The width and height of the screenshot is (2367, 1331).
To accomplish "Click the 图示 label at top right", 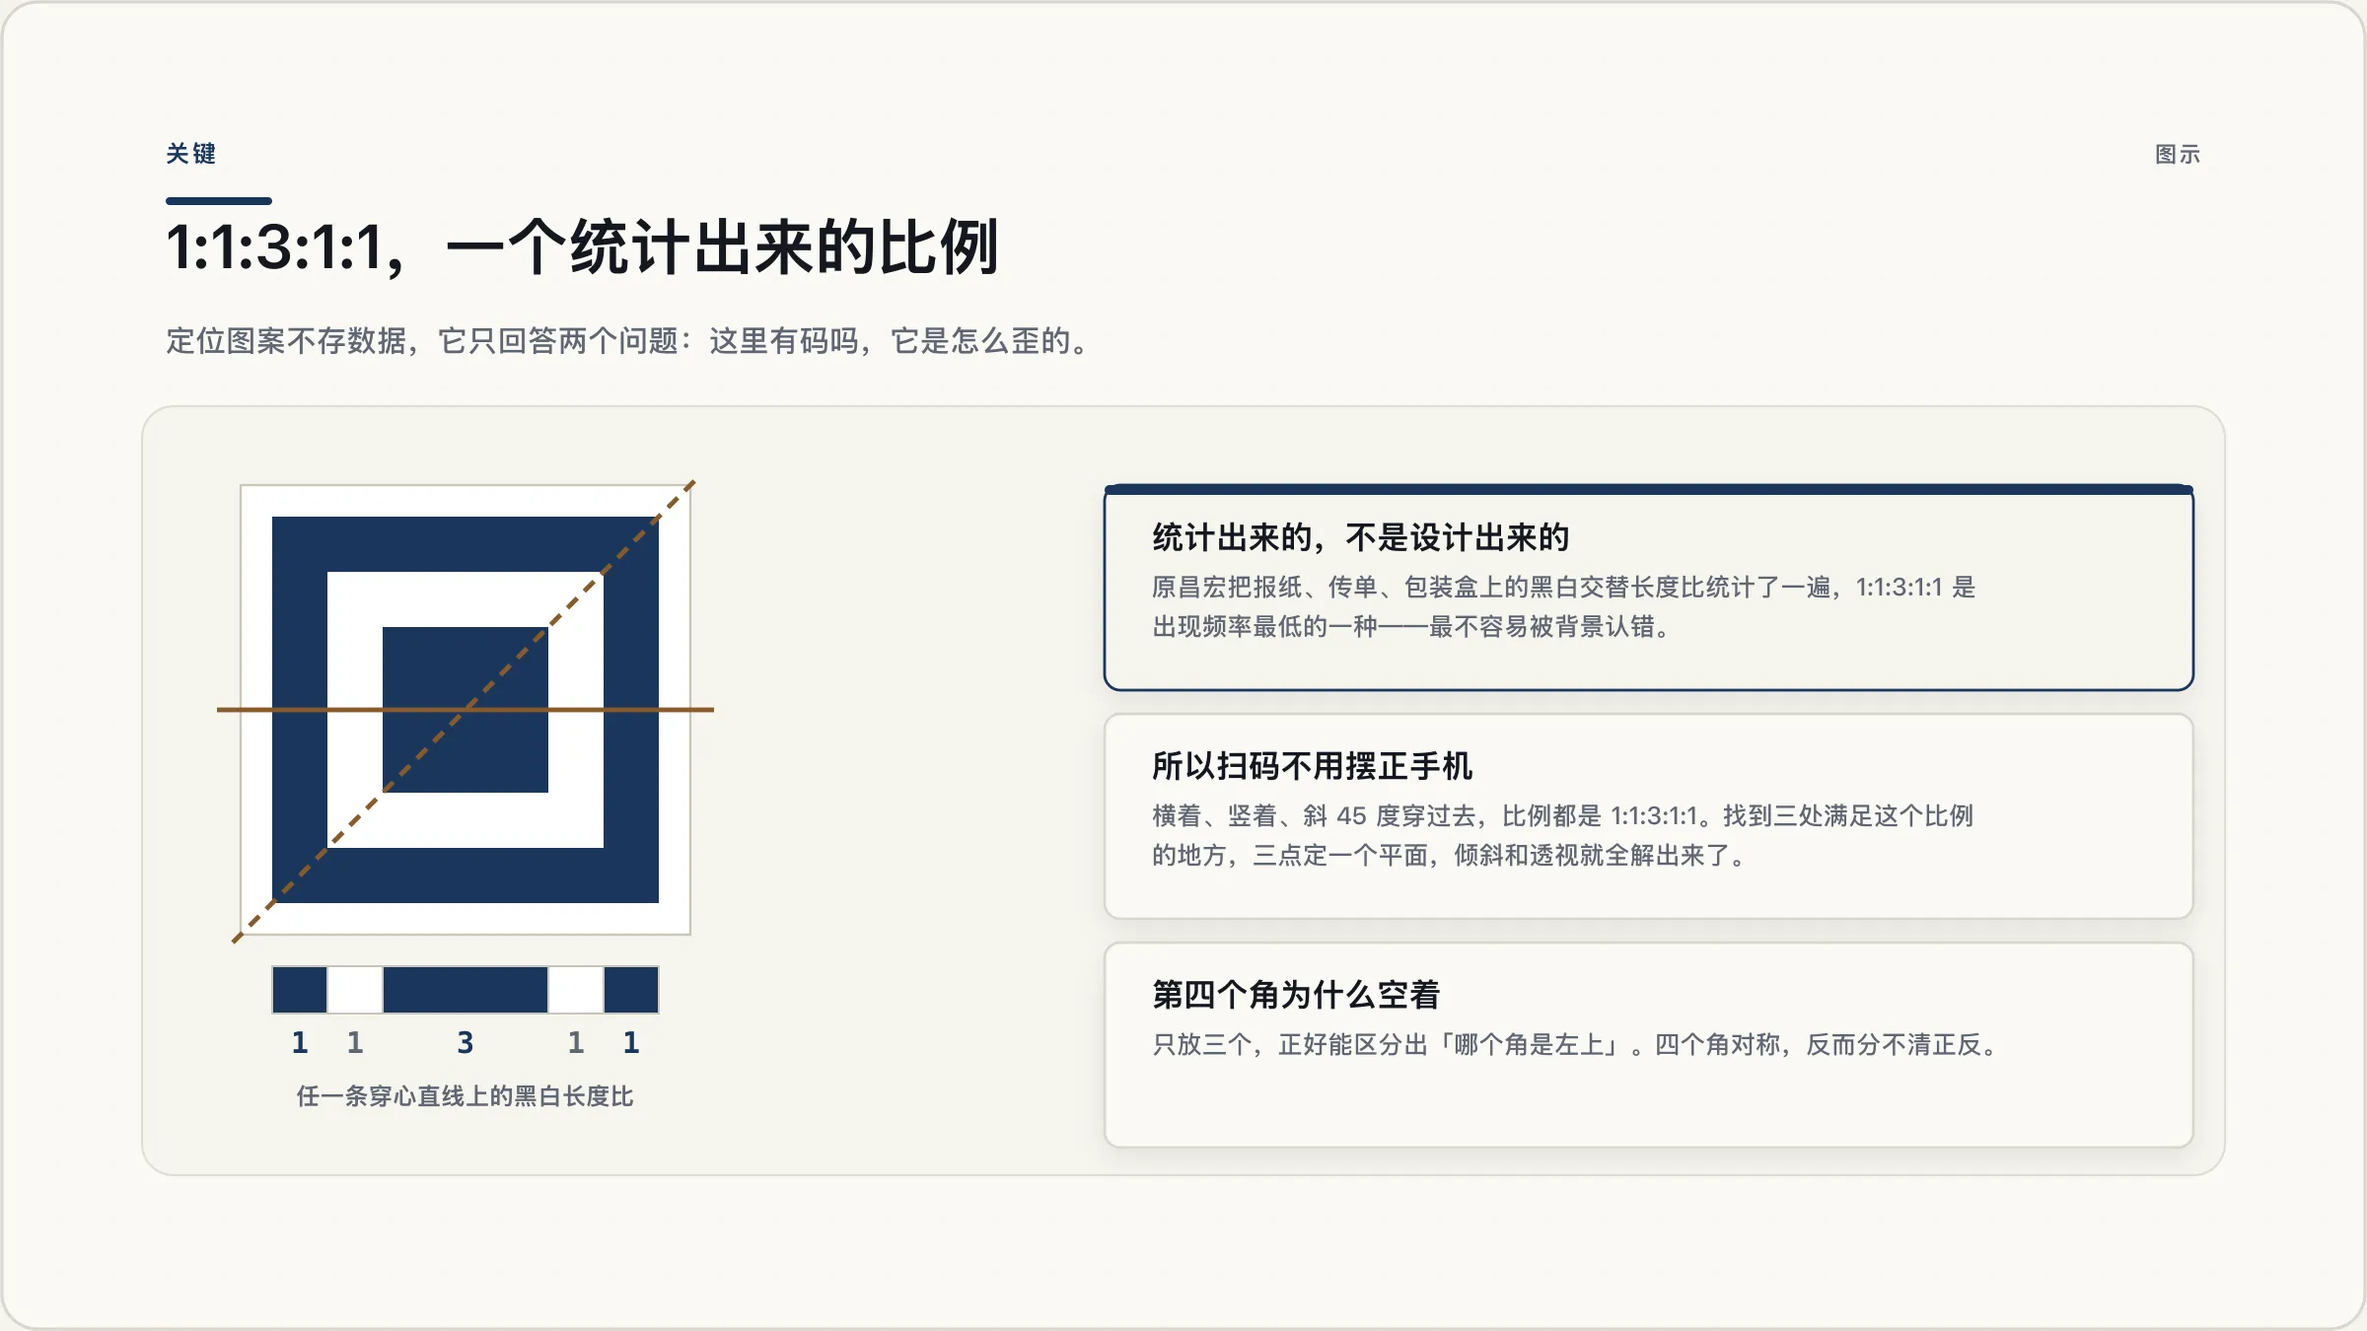I will [x=2178, y=155].
